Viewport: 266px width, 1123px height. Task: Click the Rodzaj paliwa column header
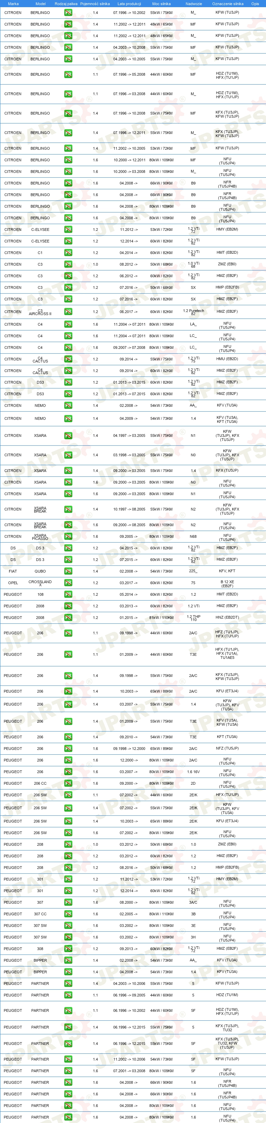66,3
